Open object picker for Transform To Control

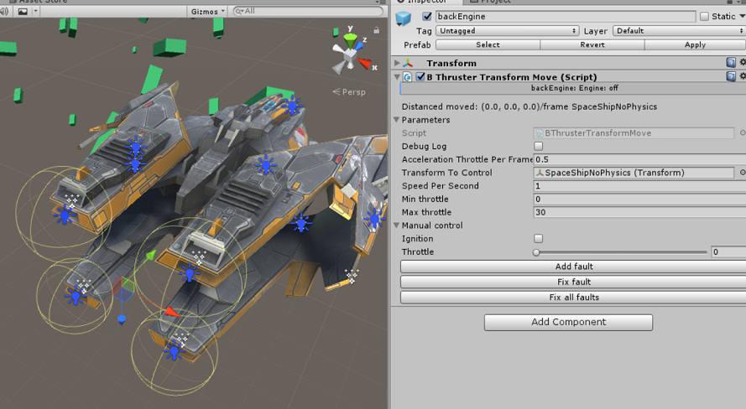[x=742, y=173]
